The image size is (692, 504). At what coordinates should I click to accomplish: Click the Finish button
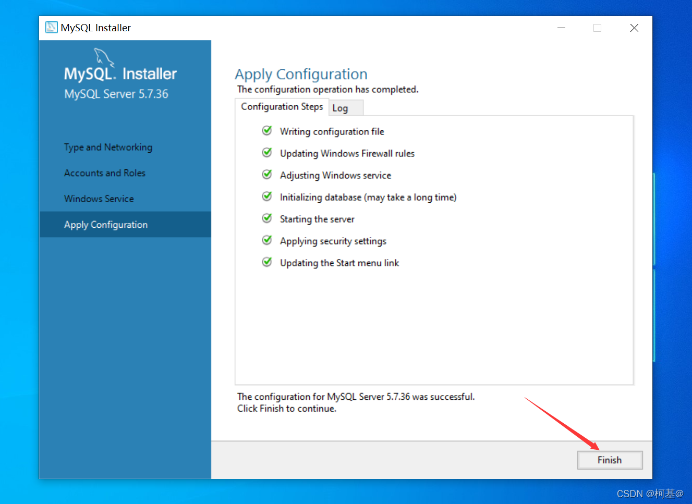610,460
